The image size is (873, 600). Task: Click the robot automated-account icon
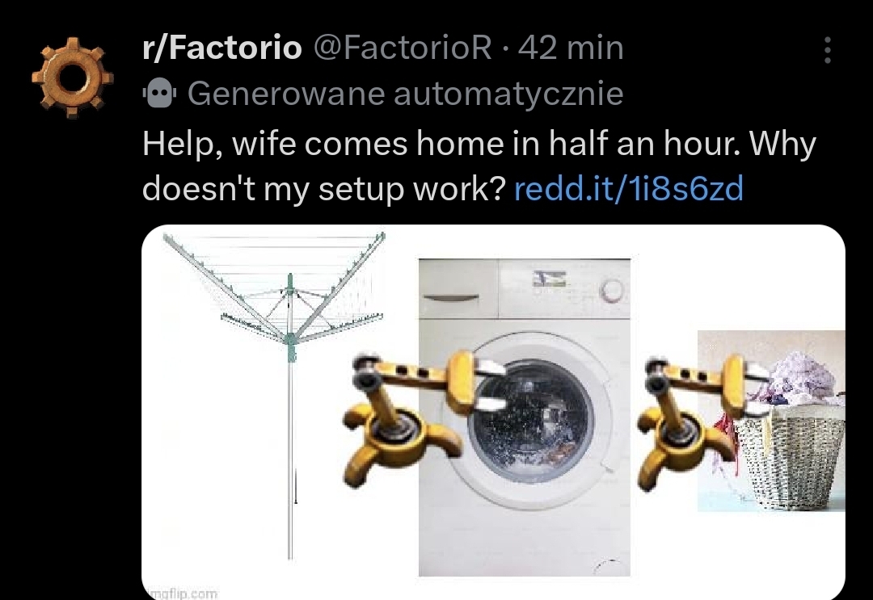(x=160, y=94)
